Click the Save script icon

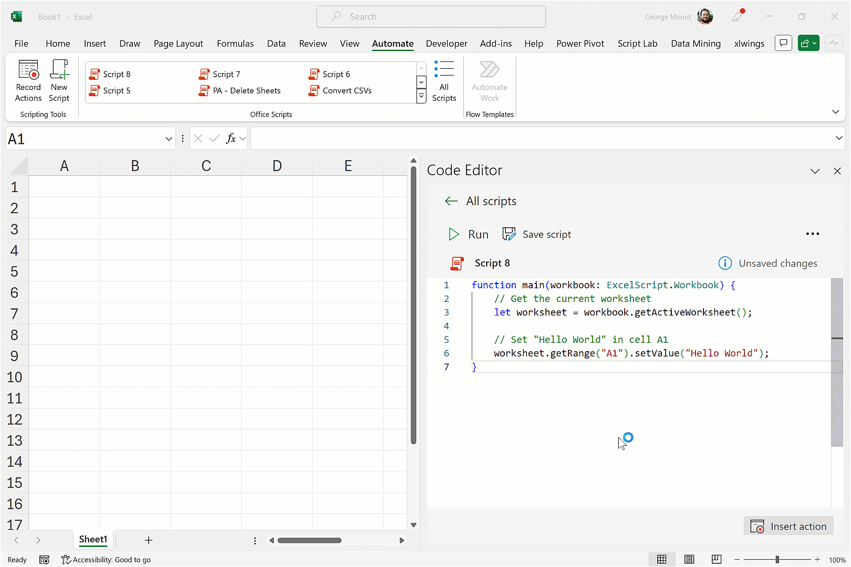(509, 234)
